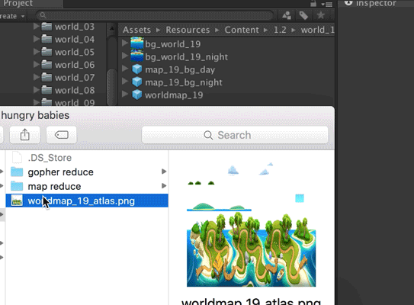Select the world_08 folder icon

coord(47,90)
